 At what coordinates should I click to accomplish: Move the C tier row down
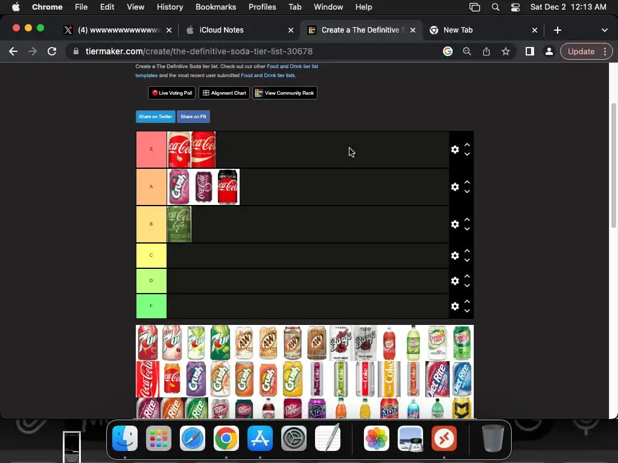[x=467, y=260]
